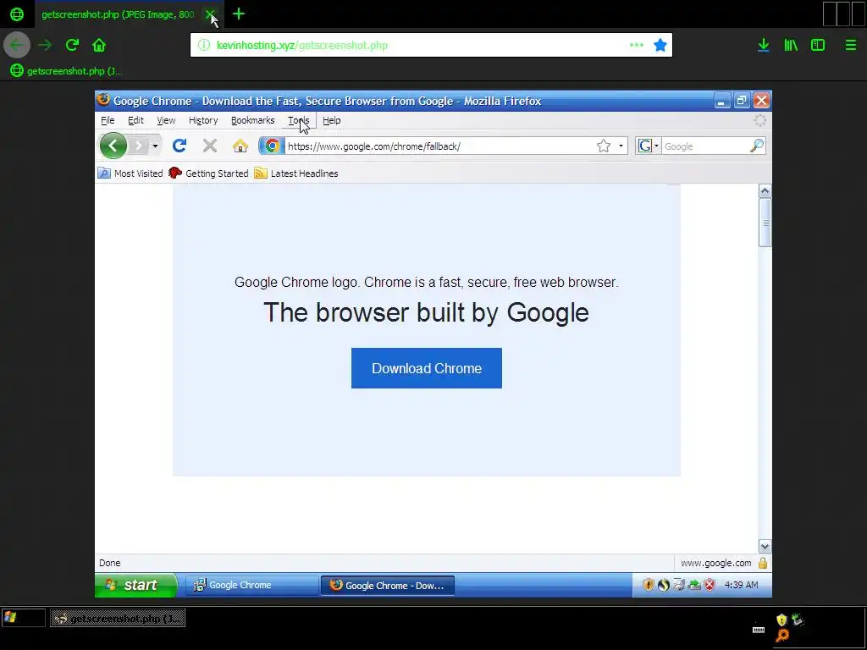Click the Chrome site identity icon beside the URL
Viewport: 867px width, 650px height.
[x=272, y=146]
